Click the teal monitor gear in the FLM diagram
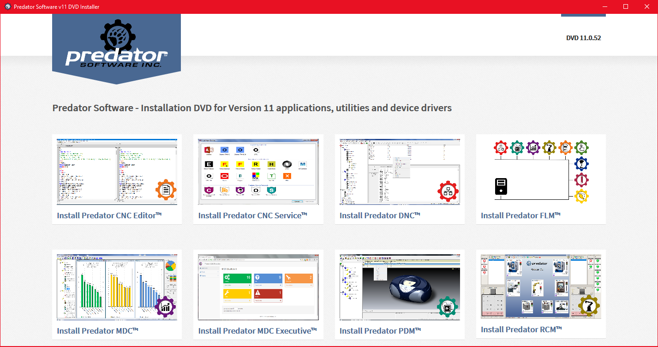The width and height of the screenshot is (658, 347). 517,148
